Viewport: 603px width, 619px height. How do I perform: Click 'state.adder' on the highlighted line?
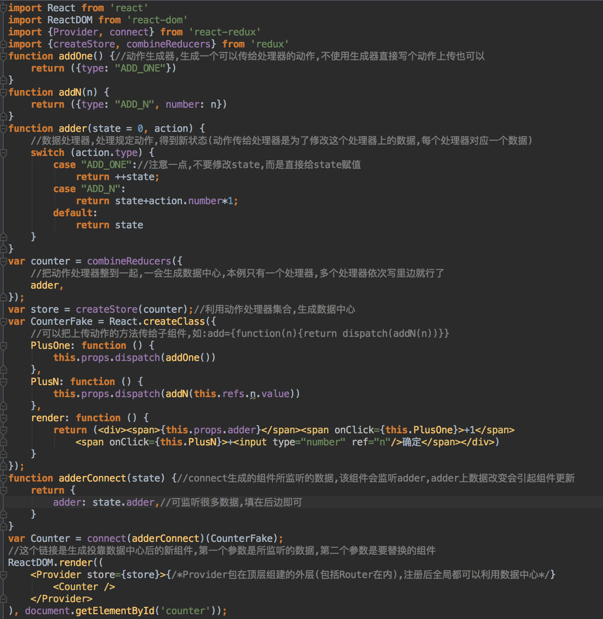123,502
